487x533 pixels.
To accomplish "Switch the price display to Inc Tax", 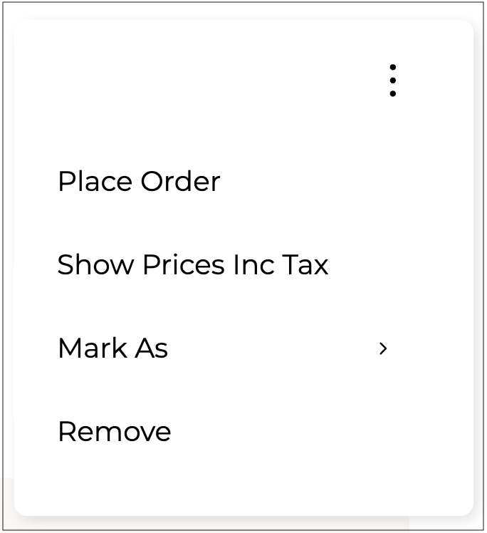I will tap(192, 265).
